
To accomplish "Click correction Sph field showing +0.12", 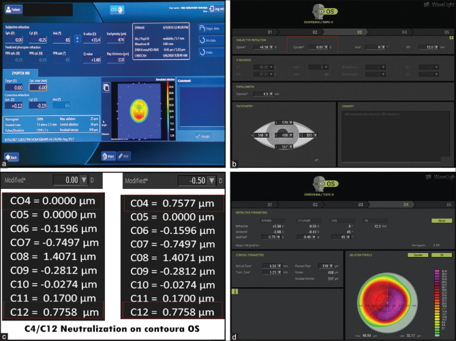I will pyautogui.click(x=14, y=106).
